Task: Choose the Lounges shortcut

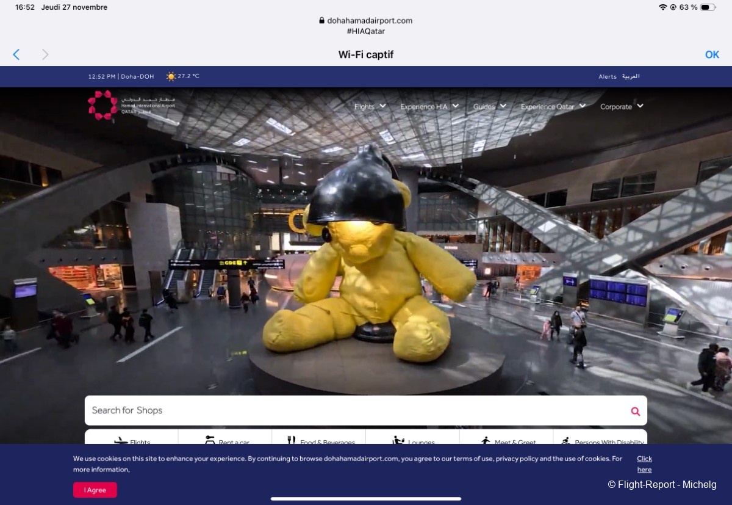Action: coord(413,441)
